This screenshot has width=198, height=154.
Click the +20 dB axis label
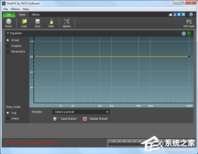click(32, 42)
